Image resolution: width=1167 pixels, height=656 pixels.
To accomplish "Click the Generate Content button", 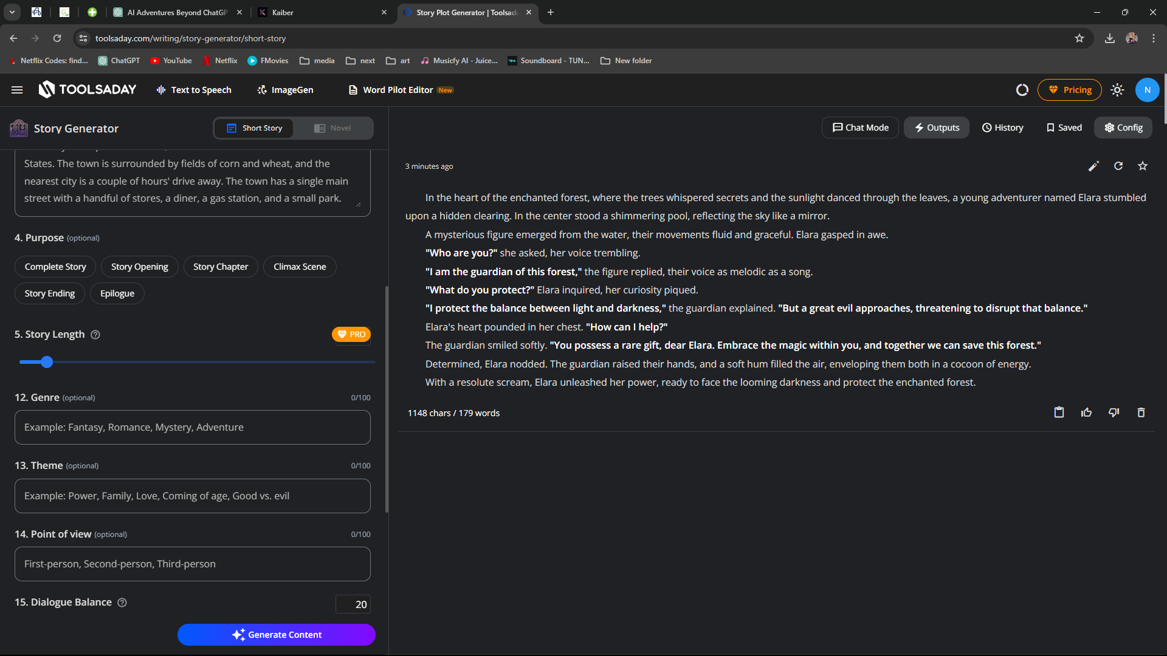I will tap(277, 634).
